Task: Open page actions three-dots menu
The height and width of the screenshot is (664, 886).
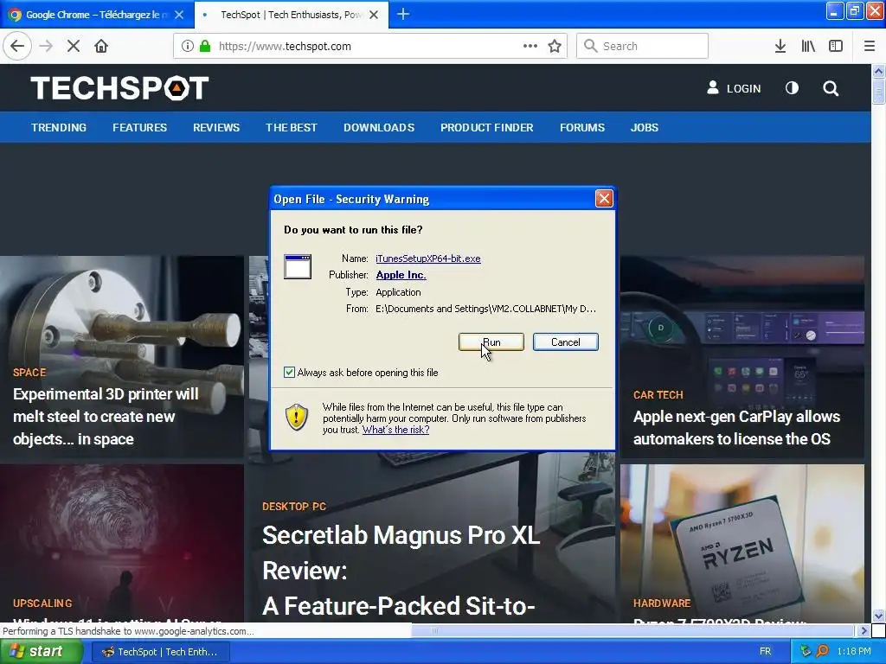Action: click(530, 47)
